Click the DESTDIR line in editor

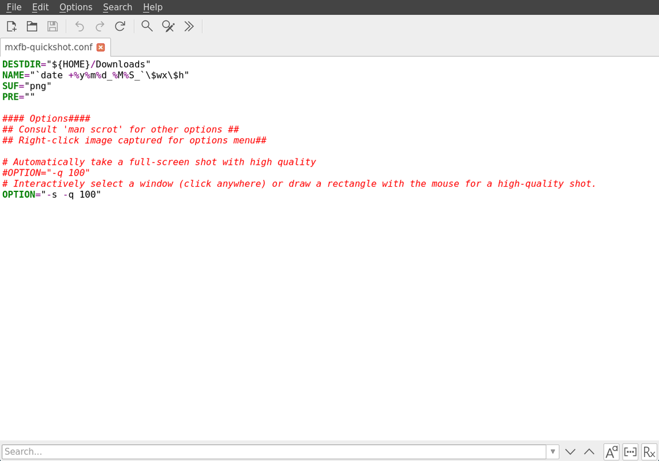(77, 64)
